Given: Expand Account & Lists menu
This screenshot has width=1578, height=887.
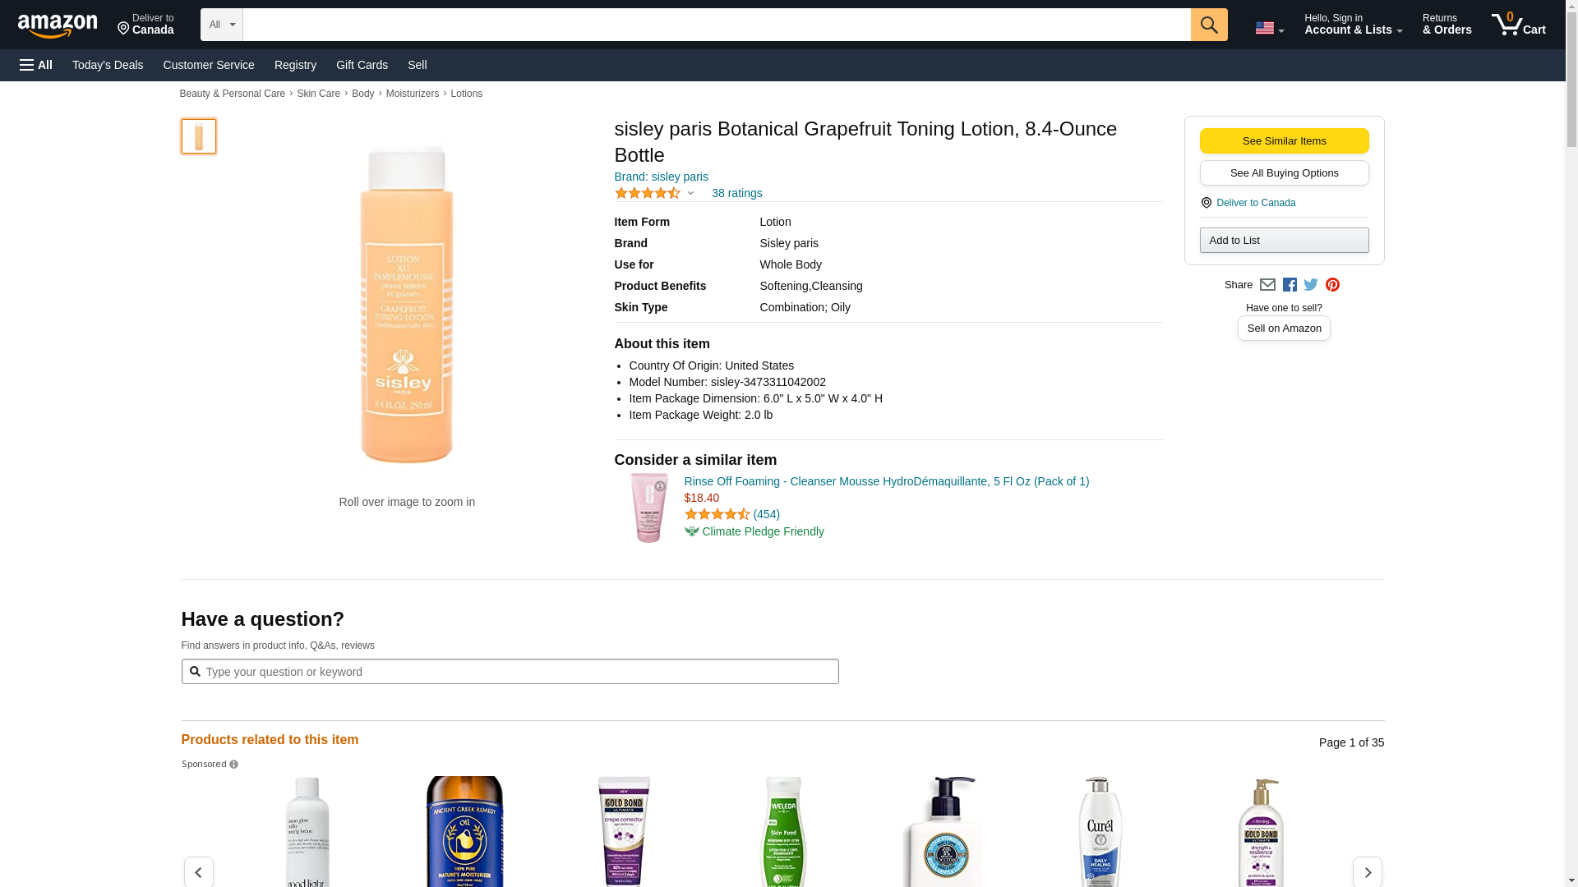Looking at the screenshot, I should (1353, 24).
